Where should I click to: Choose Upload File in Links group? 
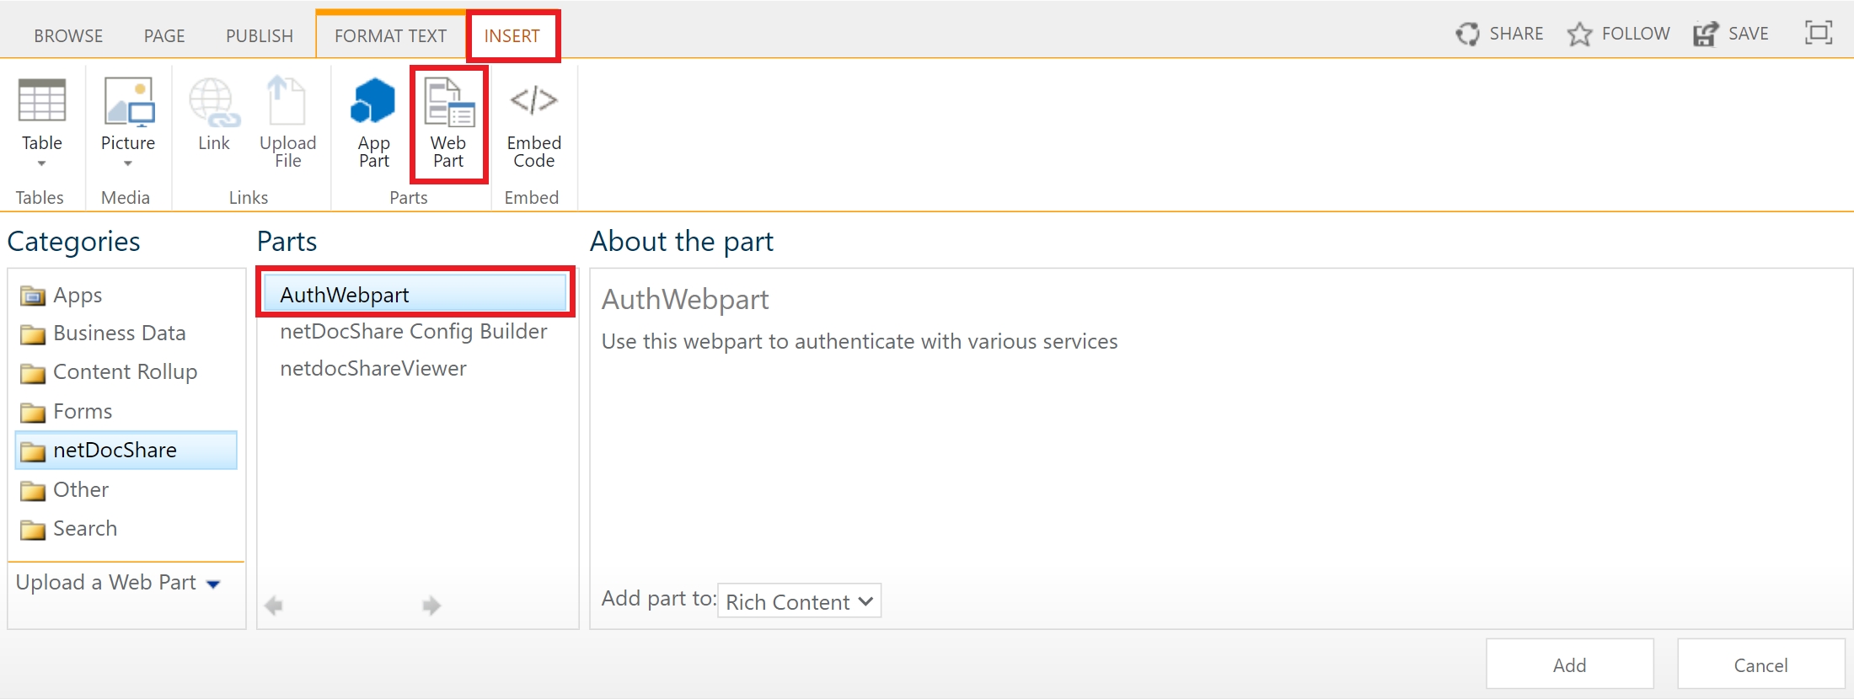point(287,122)
